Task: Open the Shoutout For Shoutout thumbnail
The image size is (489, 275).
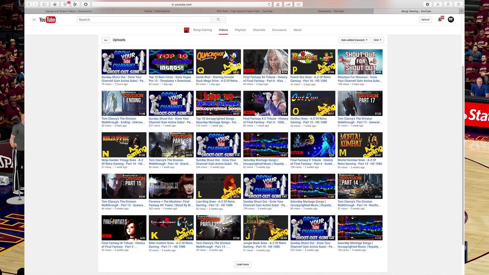Action: [360, 62]
